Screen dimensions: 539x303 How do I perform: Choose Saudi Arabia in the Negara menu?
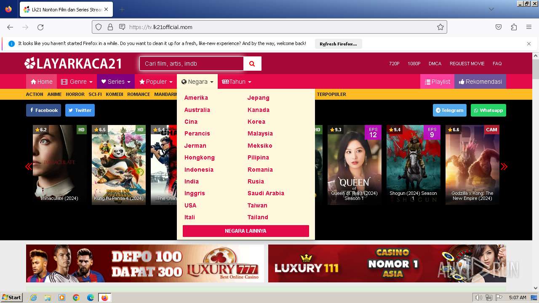pos(266,193)
